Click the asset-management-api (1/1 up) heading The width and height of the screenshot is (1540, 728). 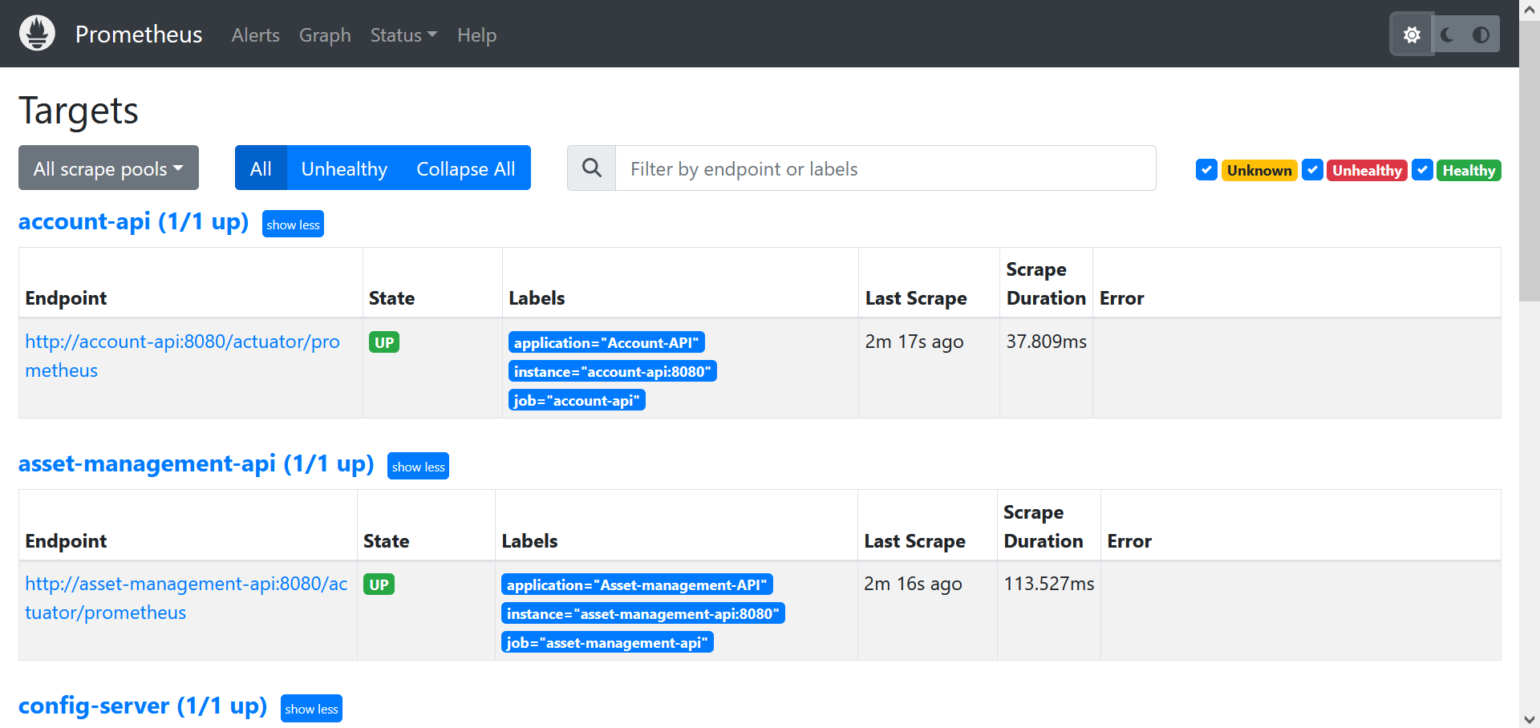pos(197,463)
